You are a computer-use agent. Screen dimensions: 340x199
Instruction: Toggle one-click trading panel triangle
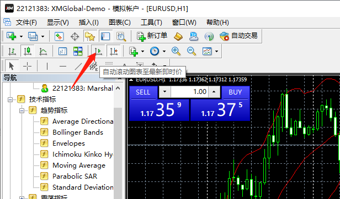[131, 80]
